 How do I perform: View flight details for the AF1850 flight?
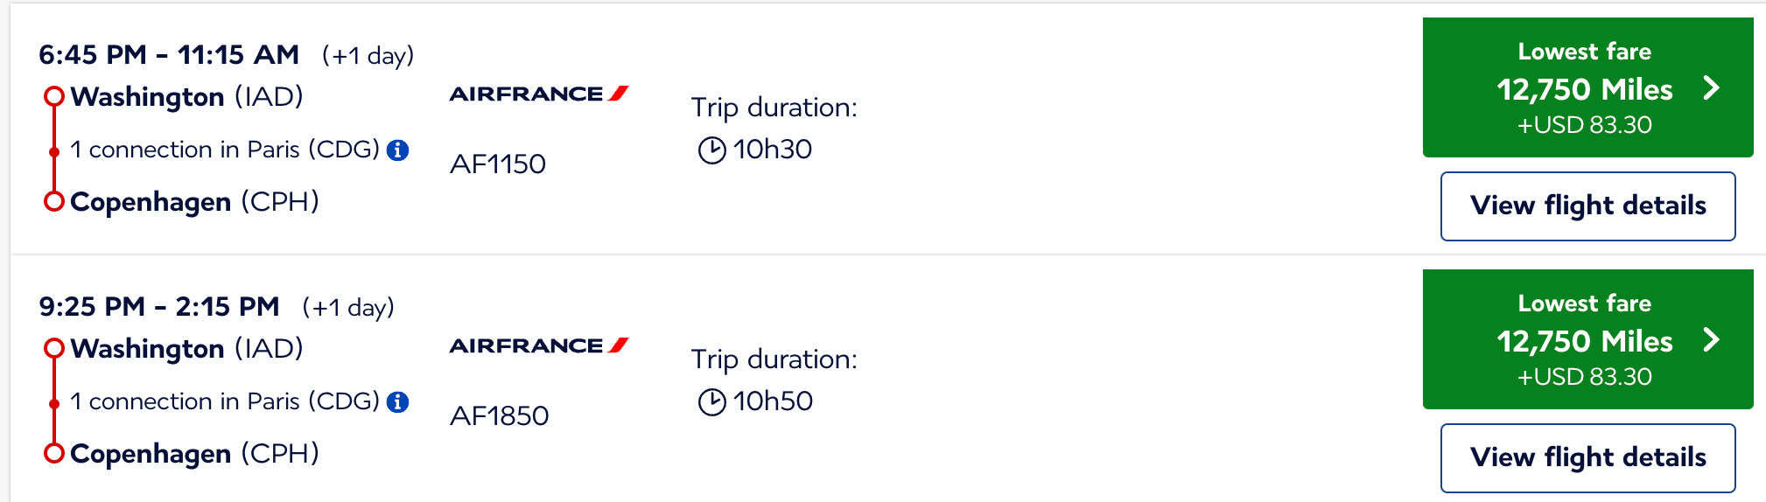click(1588, 458)
